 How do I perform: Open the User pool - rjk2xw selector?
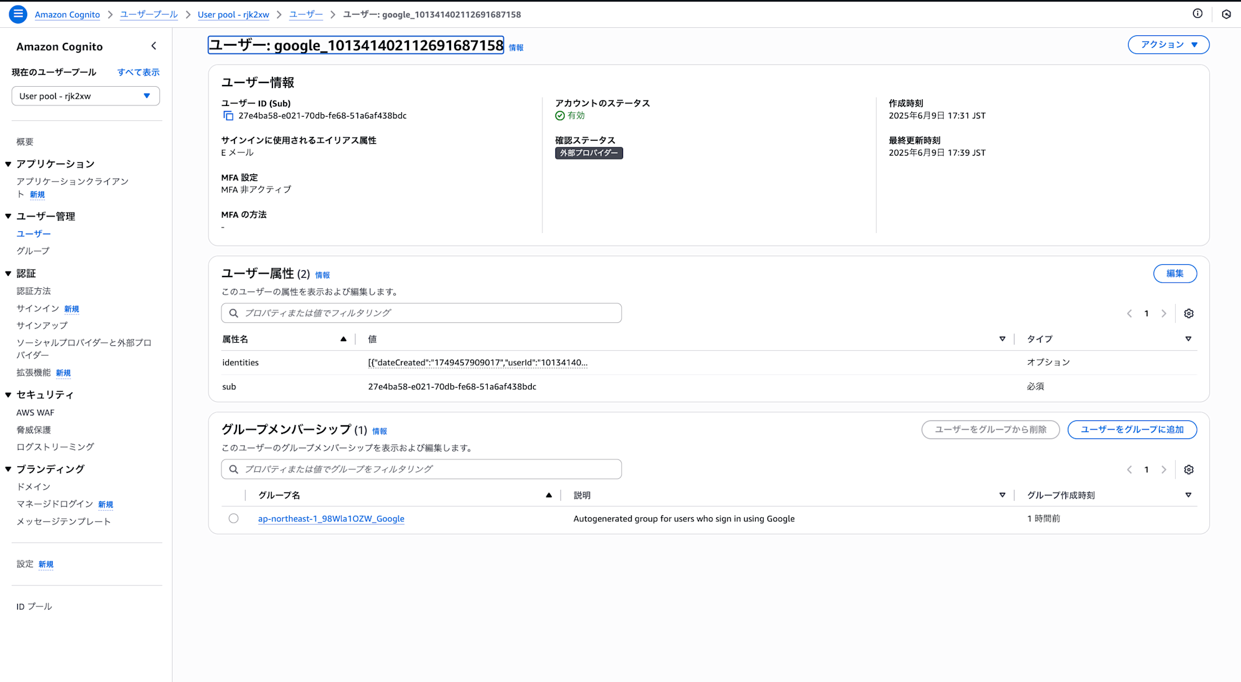86,96
